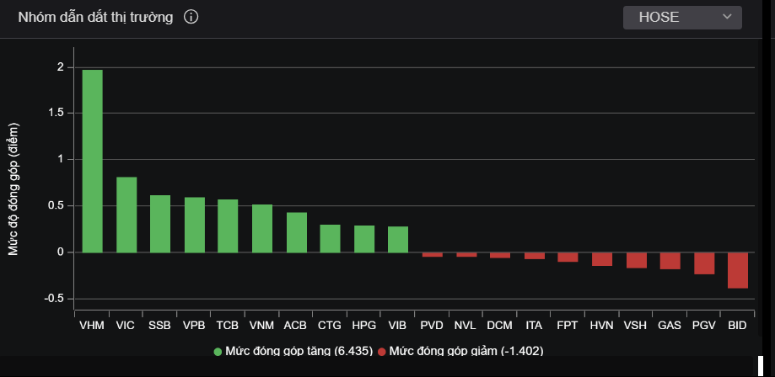Click the VNM bar in chart
The image size is (775, 377).
tap(262, 228)
